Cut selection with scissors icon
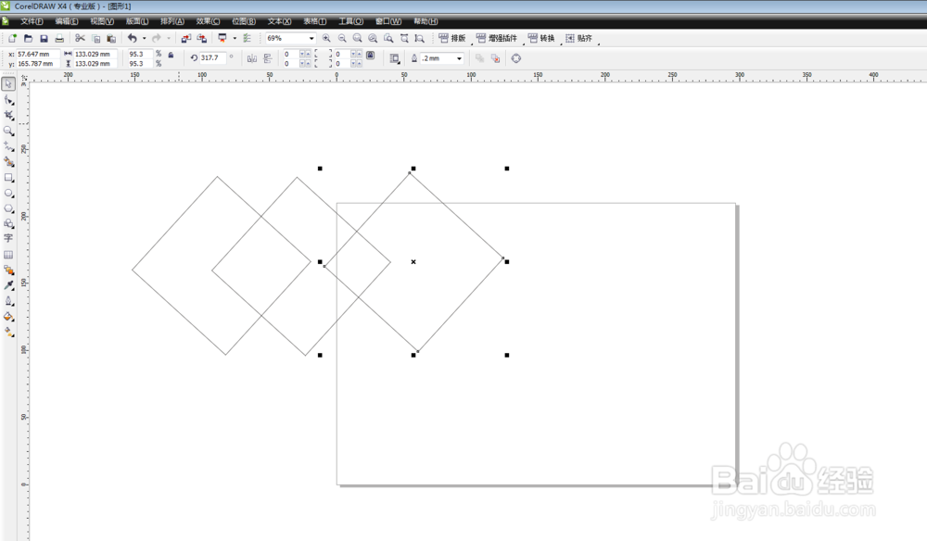Viewport: 927px width, 541px height. (80, 38)
